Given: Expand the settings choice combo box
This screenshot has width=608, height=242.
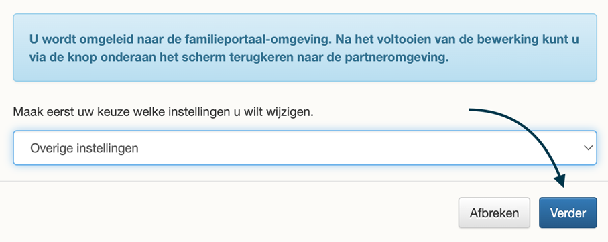Looking at the screenshot, I should [305, 147].
